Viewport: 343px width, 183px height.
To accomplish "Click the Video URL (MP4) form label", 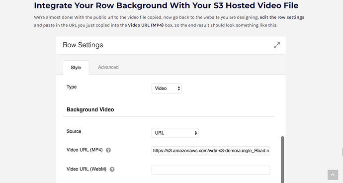I will tap(85, 150).
